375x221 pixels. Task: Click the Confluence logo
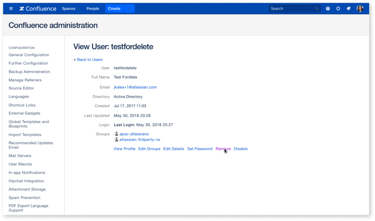[x=38, y=8]
